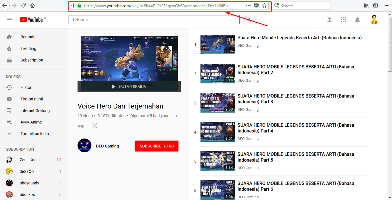Click the save playlist icon
Screen dimensions: 392x200
coord(81,126)
